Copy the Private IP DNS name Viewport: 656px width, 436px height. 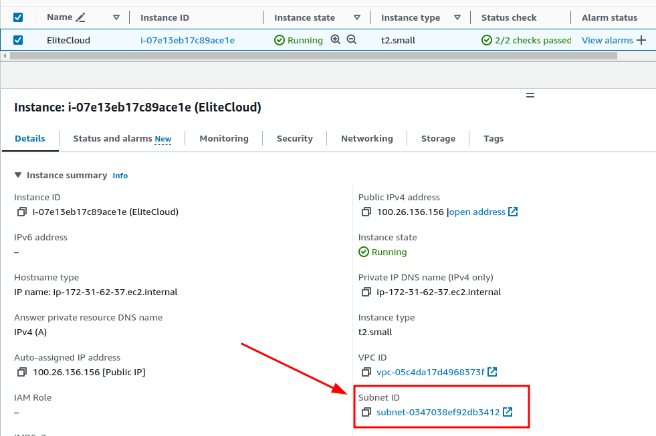[366, 292]
